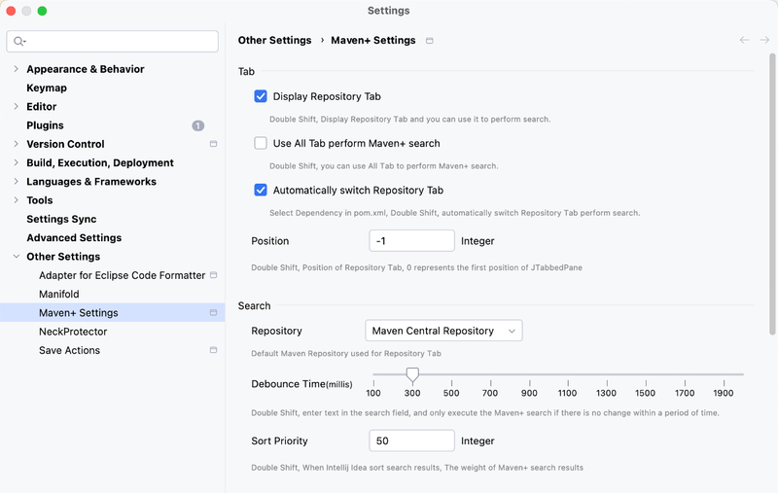Click project icon next to Version Control
The height and width of the screenshot is (493, 778).
click(213, 144)
